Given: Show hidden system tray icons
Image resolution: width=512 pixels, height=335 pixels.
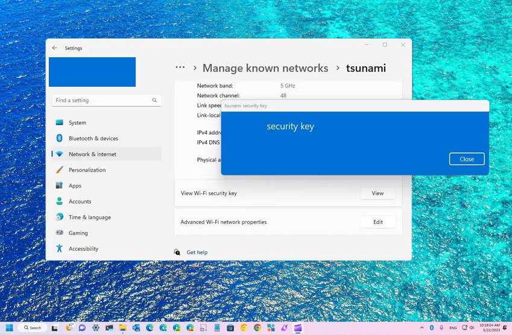Looking at the screenshot, I should [x=422, y=328].
